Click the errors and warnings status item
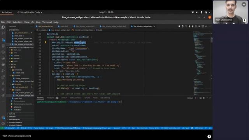 coord(26,128)
